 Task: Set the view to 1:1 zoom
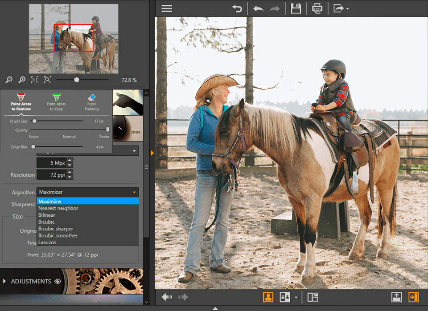pos(35,80)
